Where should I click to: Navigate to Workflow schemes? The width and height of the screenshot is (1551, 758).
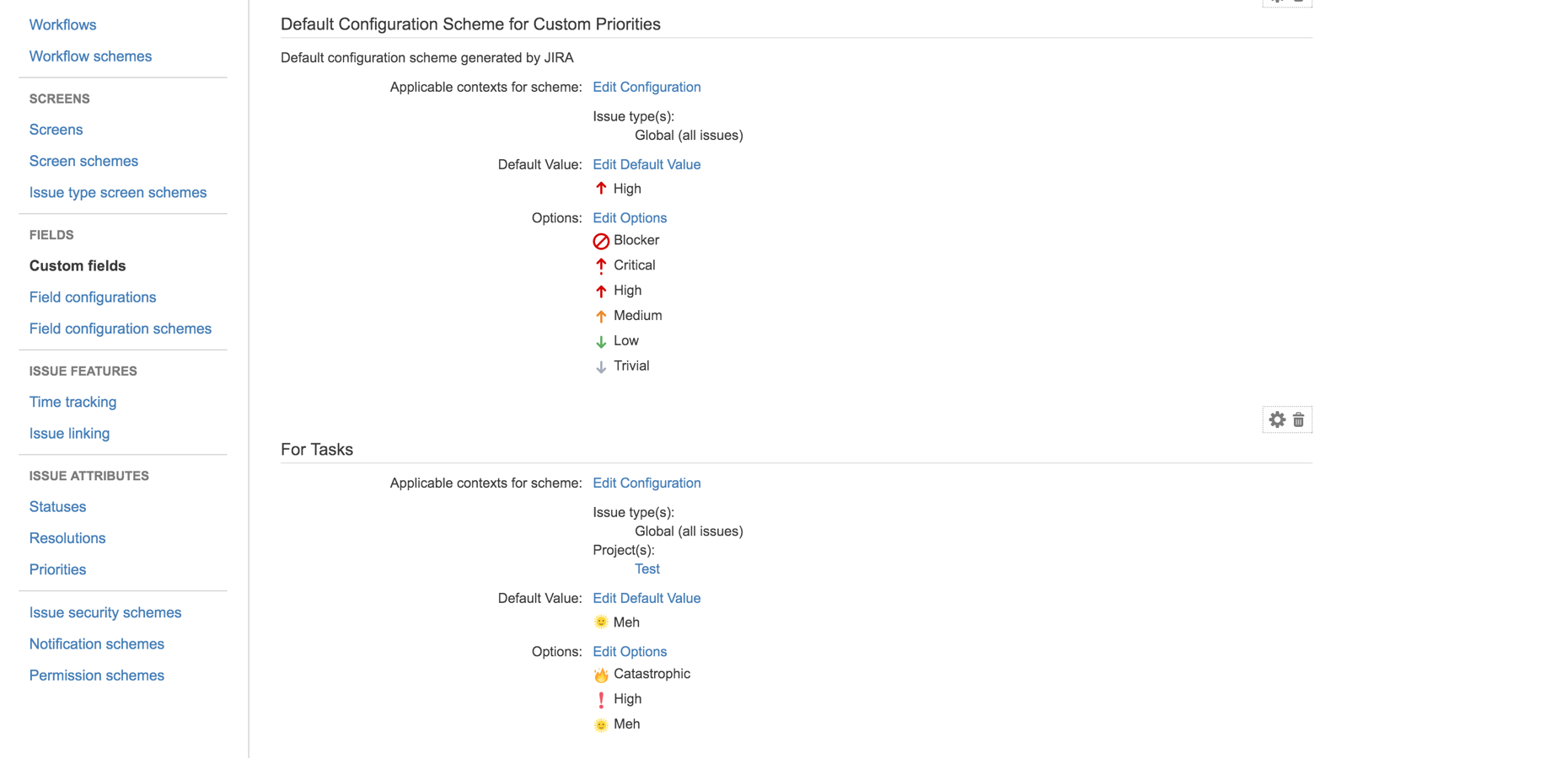pyautogui.click(x=89, y=56)
